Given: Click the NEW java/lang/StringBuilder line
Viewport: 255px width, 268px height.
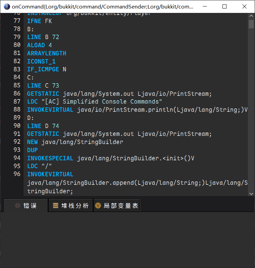Looking at the screenshot, I should [75, 142].
